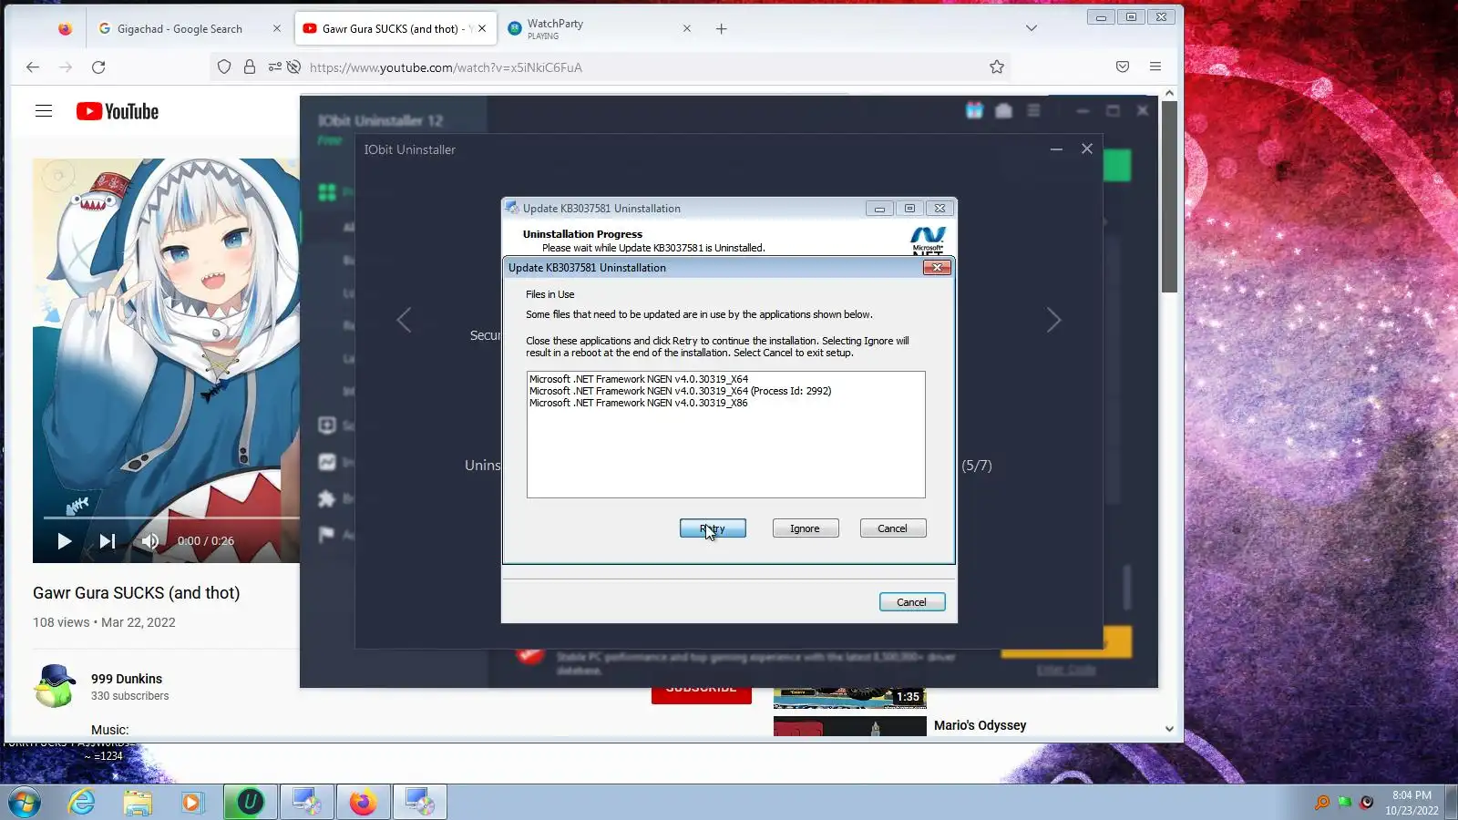Switch to Firefox taskbar button
Viewport: 1458px width, 820px height.
[x=363, y=802]
